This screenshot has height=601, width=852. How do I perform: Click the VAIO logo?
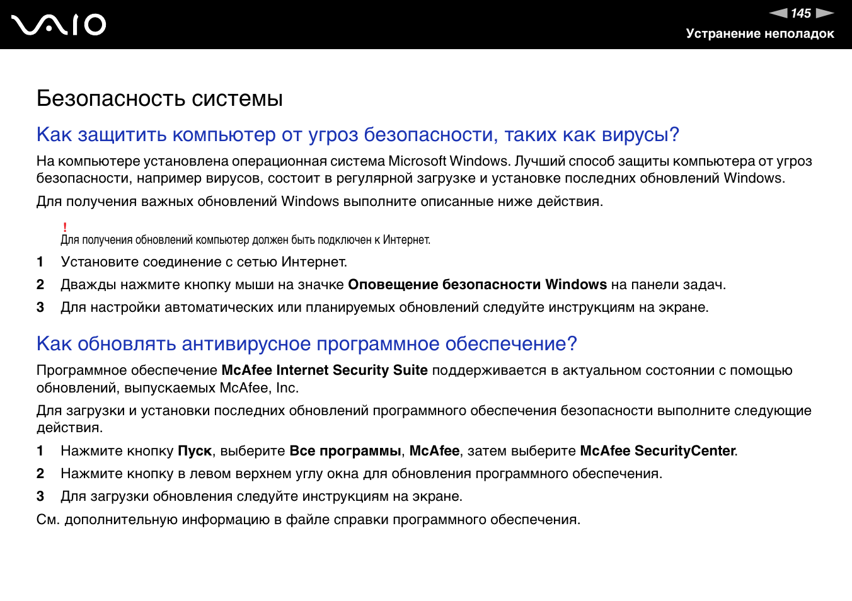[59, 25]
